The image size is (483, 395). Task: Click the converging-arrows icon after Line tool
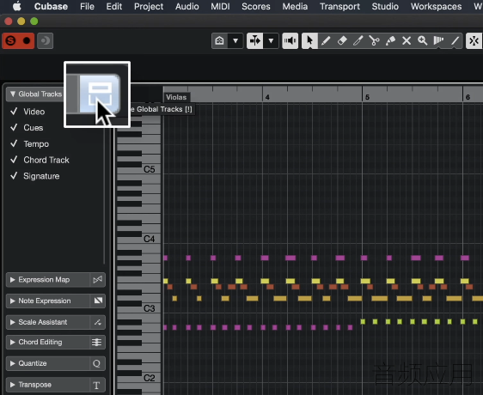click(474, 40)
